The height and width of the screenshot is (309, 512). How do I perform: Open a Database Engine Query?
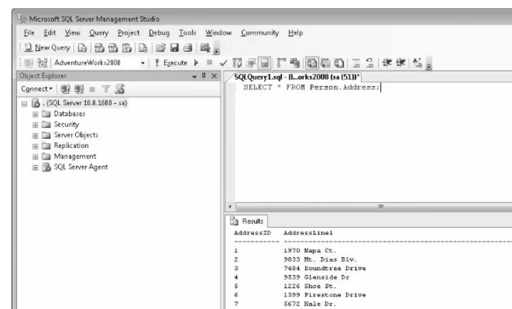(x=83, y=48)
